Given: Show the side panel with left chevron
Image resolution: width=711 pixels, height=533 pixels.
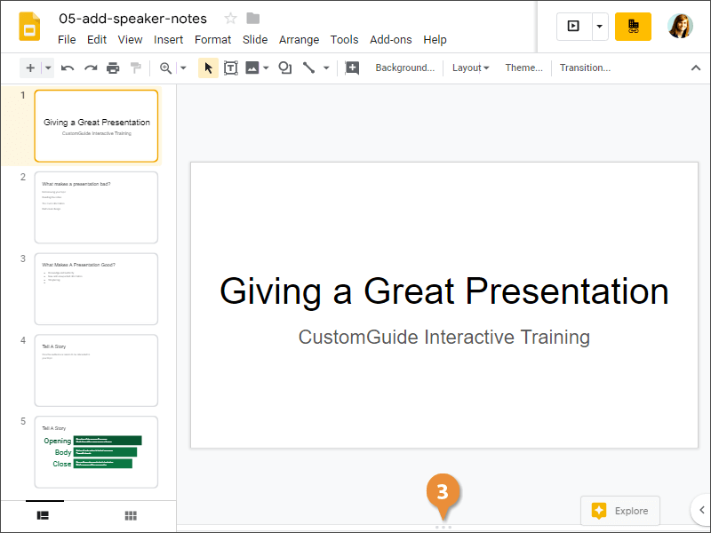Looking at the screenshot, I should coord(701,510).
